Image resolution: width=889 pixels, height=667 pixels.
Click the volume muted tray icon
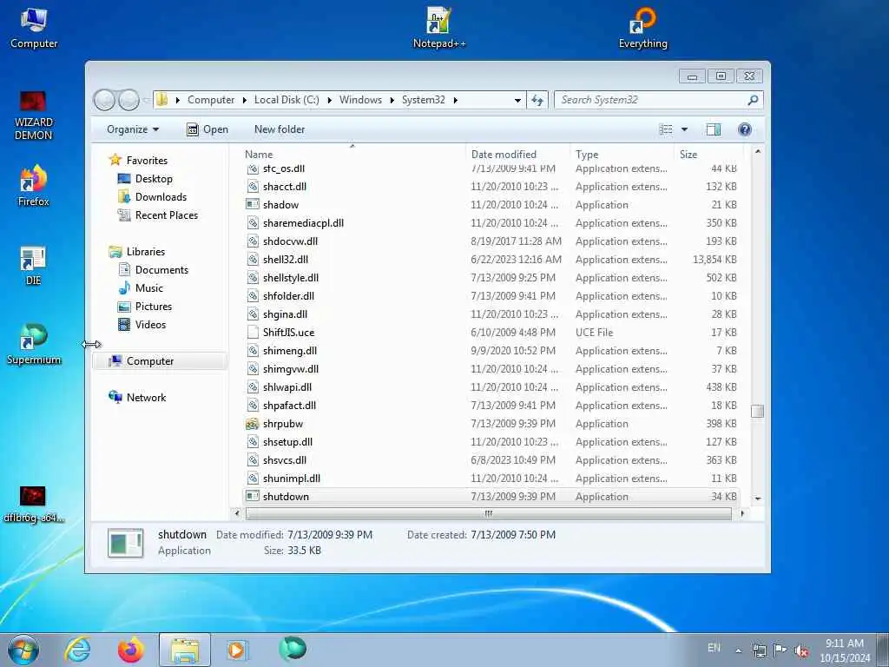point(801,650)
